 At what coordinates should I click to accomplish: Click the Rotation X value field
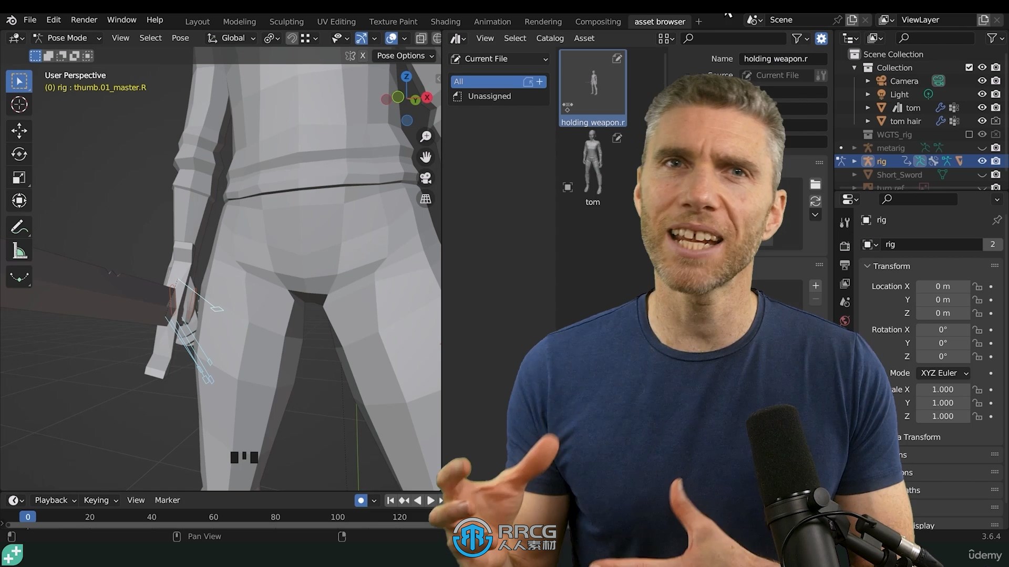pos(943,330)
